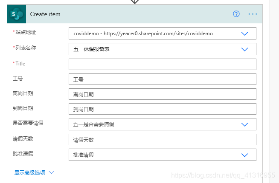Click the 批准请假 combo box placeholder
This screenshot has height=183, width=279.
tap(83, 155)
